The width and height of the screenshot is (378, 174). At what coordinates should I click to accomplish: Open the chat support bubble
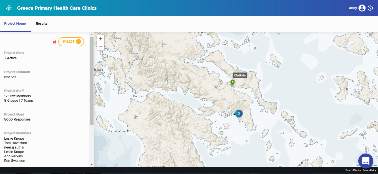point(366,161)
